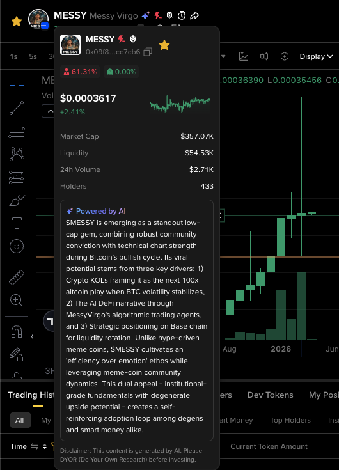Click the Holders count 433
This screenshot has height=470, width=339.
[207, 186]
